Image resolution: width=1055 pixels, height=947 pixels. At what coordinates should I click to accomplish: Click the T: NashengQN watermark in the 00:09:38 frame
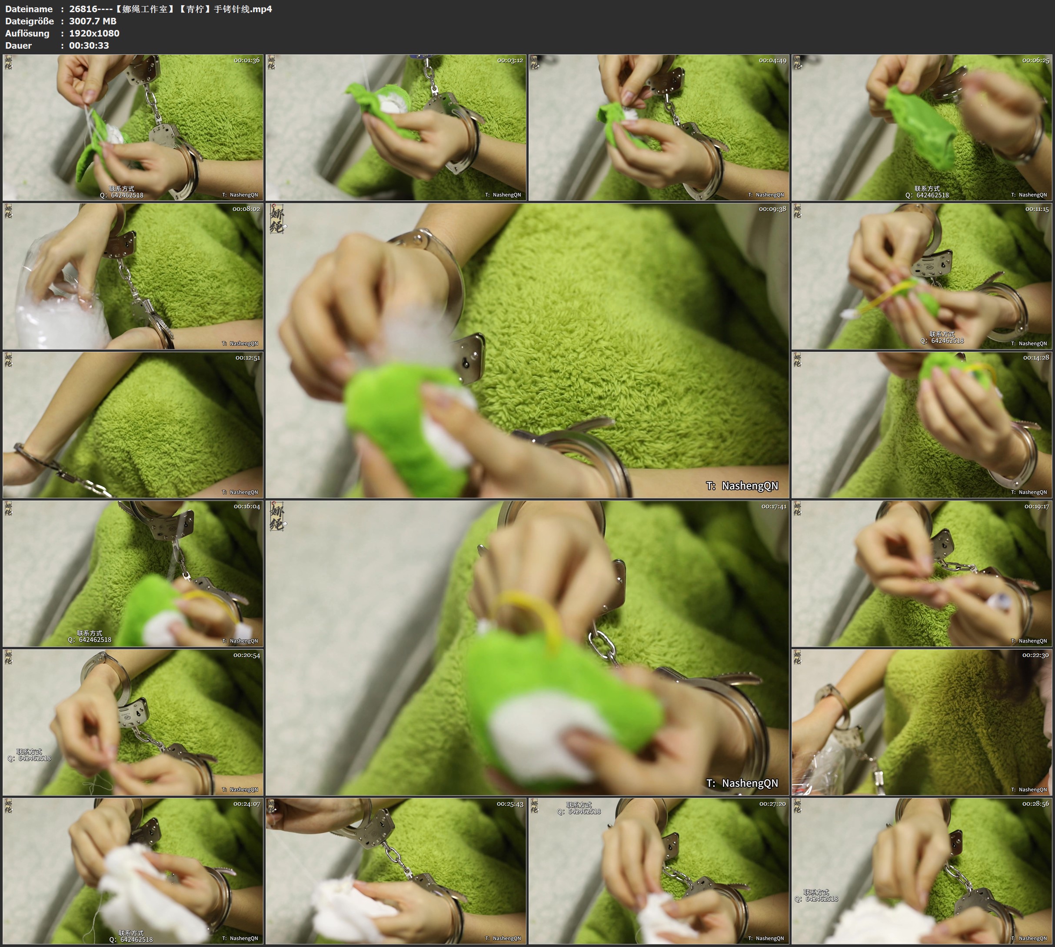[742, 486]
